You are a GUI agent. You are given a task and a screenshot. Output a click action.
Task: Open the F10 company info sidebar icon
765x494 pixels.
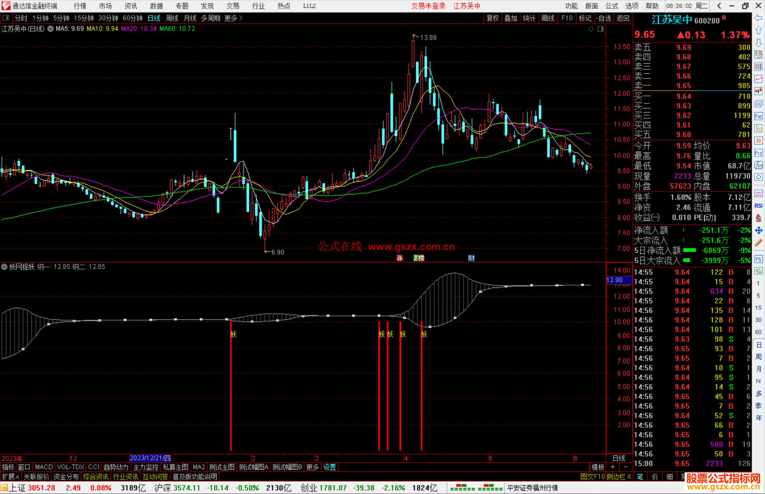(x=758, y=116)
